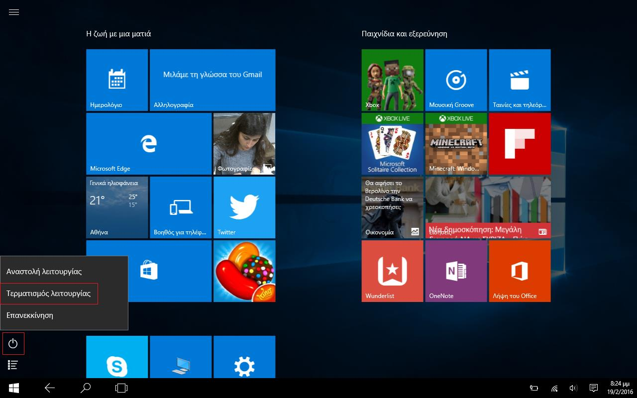
Task: Open Ταινίες και τηλεόραση tile
Action: click(x=520, y=80)
